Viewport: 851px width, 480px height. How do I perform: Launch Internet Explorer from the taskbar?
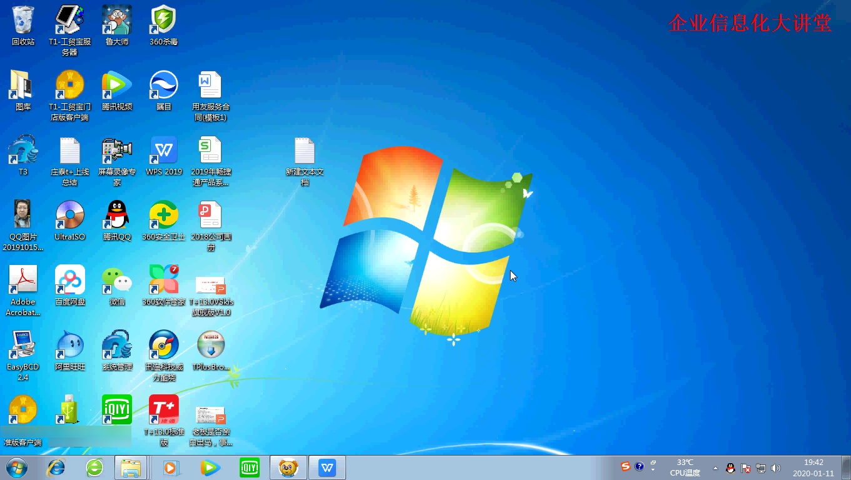coord(56,467)
